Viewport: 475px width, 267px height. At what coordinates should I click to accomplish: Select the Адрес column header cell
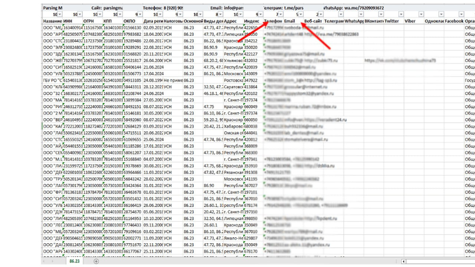pos(233,21)
